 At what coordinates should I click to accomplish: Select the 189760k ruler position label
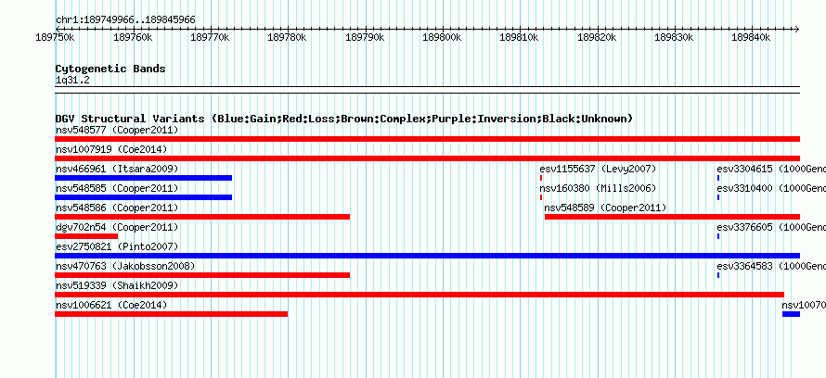[x=133, y=37]
